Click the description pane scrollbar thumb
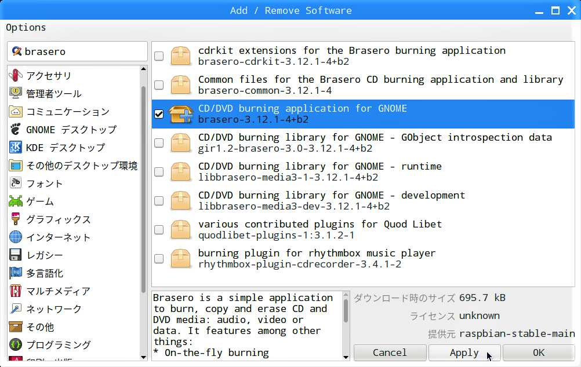 pos(346,311)
